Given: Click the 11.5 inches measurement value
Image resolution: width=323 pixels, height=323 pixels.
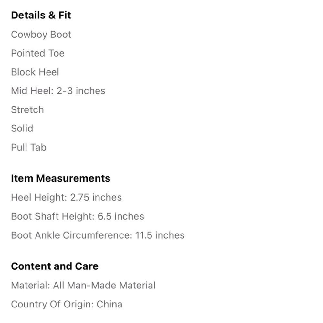Looking at the screenshot, I should tap(160, 235).
